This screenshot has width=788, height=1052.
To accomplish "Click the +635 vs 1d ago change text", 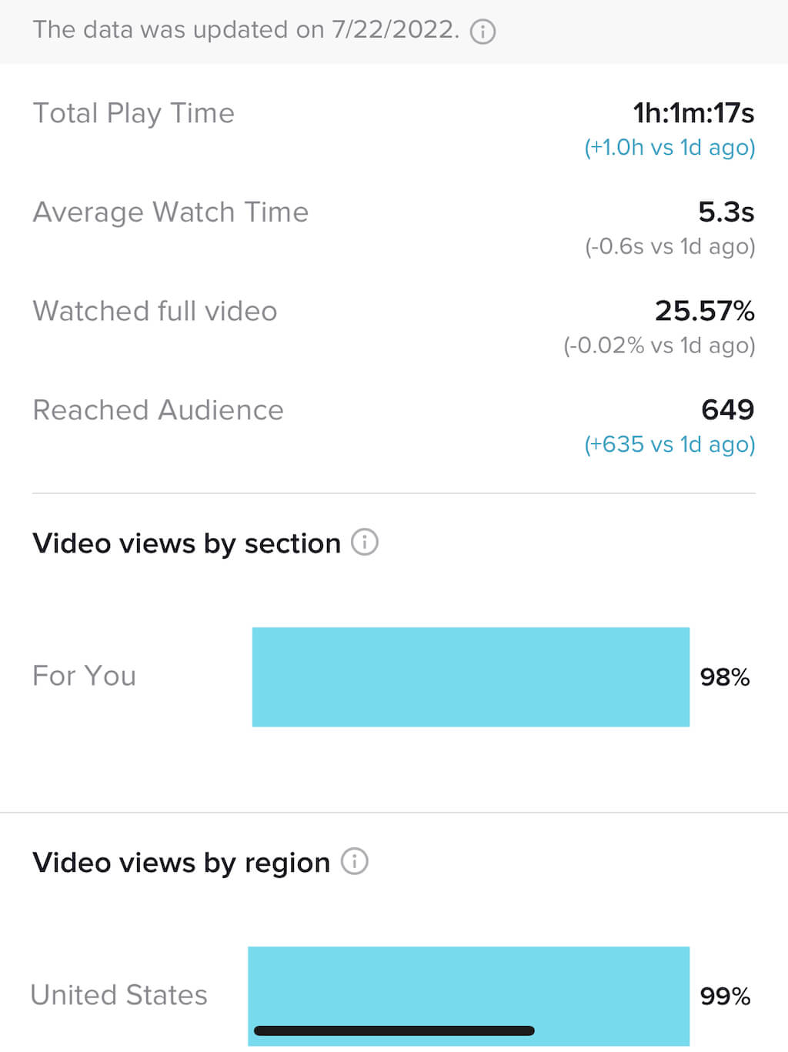I will click(669, 444).
